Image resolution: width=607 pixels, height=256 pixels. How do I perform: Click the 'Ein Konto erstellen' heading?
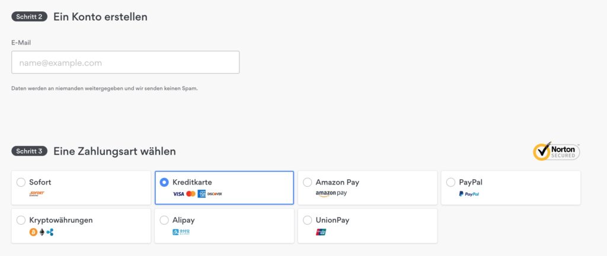[x=100, y=17]
